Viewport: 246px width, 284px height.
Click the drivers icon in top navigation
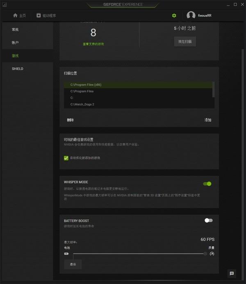39,16
